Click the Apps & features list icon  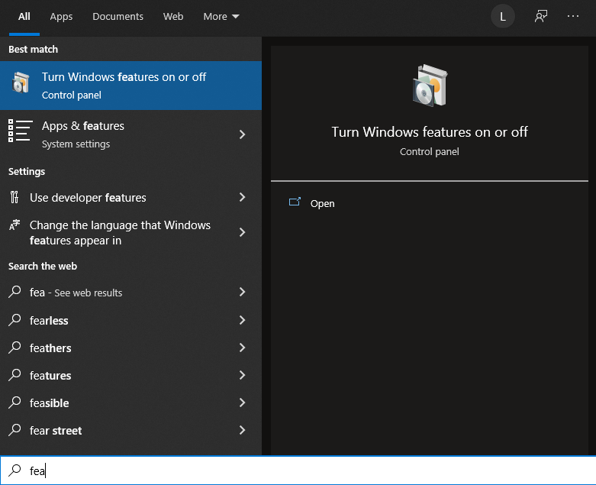point(21,131)
